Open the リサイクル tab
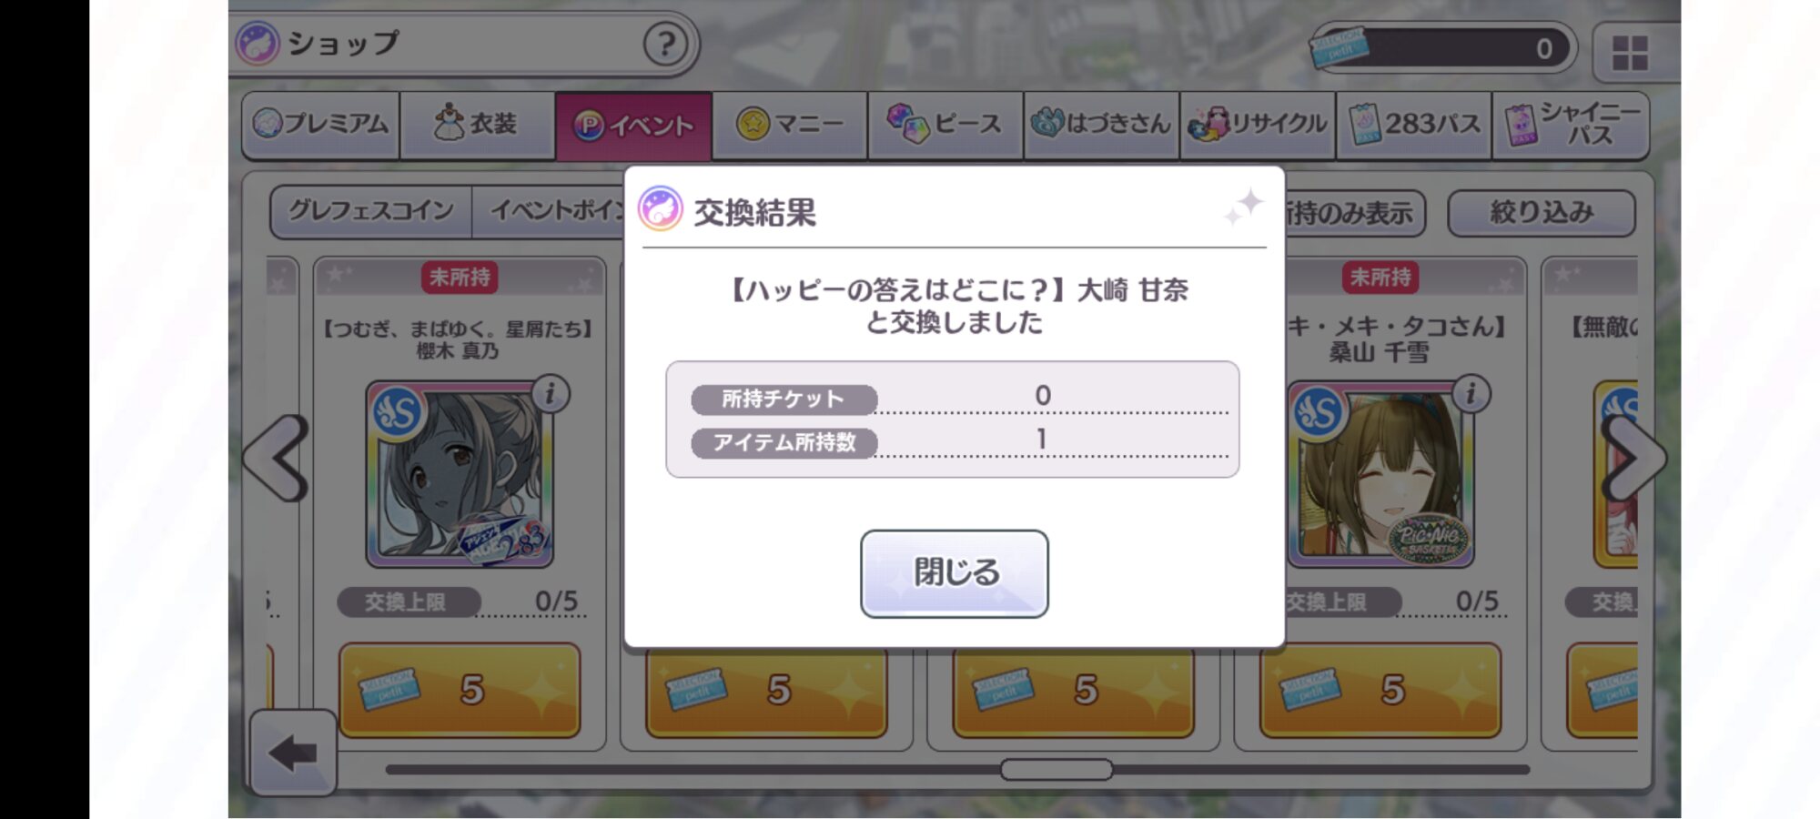1820x819 pixels. pyautogui.click(x=1258, y=125)
